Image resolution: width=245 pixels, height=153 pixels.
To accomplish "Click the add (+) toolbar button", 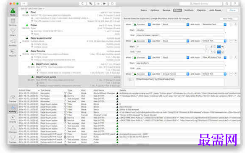I will (x=24, y=3).
